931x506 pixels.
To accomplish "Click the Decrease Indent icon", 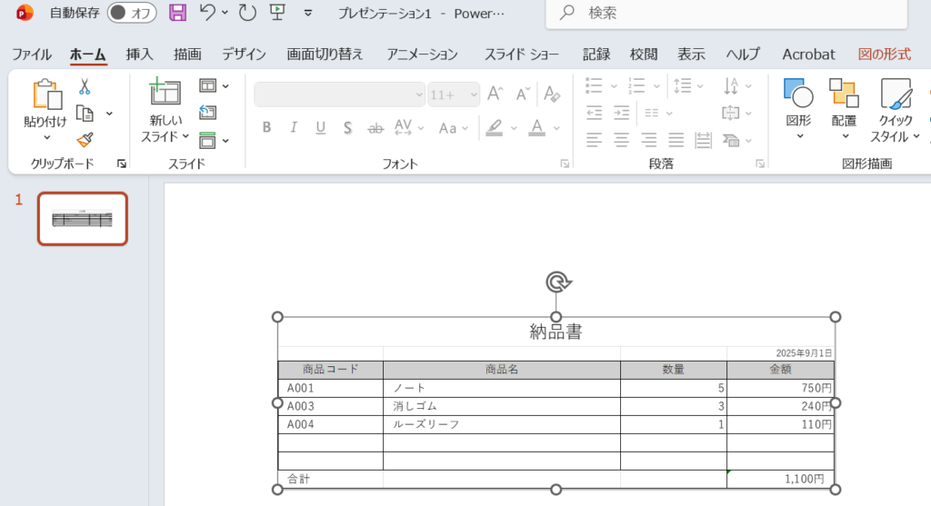I will [x=594, y=113].
